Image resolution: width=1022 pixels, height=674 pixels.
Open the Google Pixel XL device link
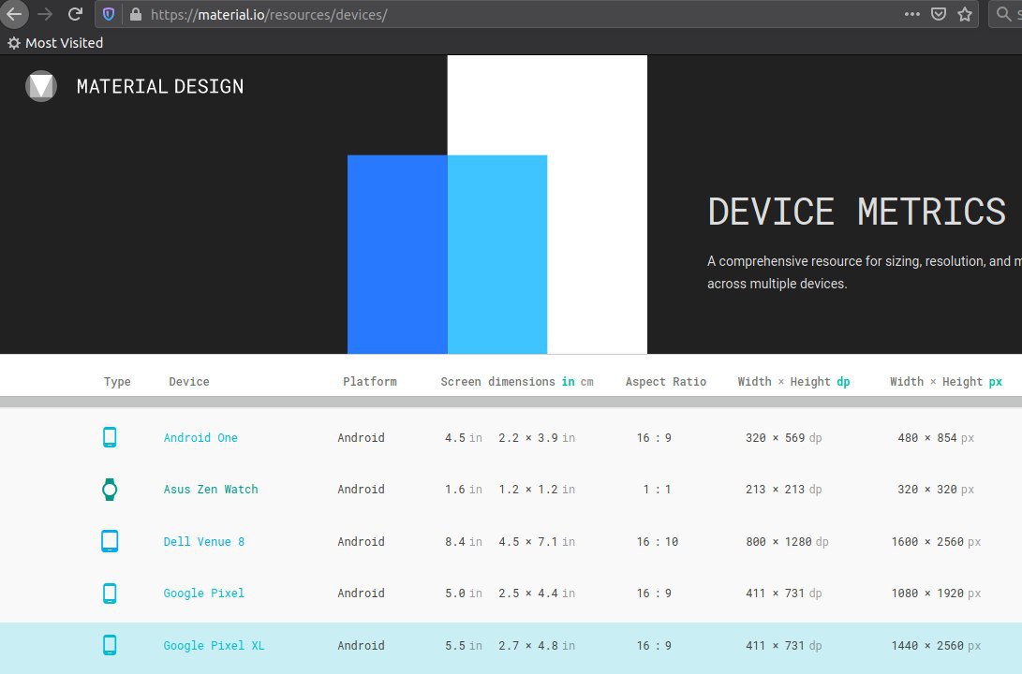214,645
